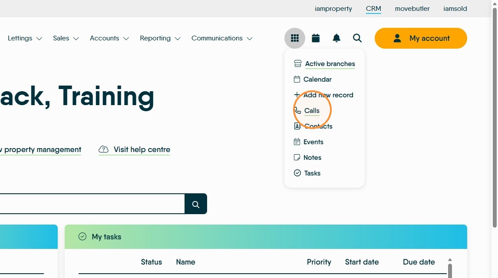Expand the Lettings dropdown menu
498x278 pixels.
pyautogui.click(x=25, y=38)
